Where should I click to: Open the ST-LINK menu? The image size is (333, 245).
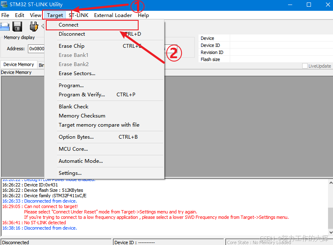(78, 15)
